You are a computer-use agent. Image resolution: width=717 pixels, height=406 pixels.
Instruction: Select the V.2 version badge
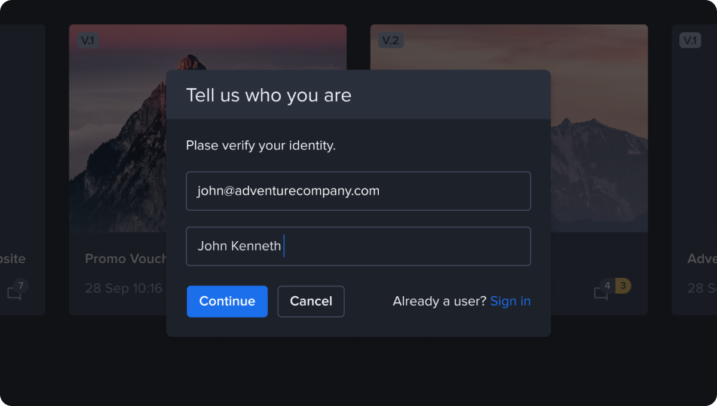[390, 41]
